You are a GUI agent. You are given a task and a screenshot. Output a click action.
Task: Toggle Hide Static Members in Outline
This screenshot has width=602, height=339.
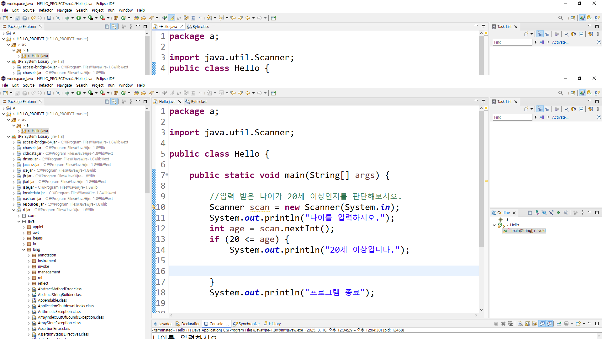pos(551,213)
